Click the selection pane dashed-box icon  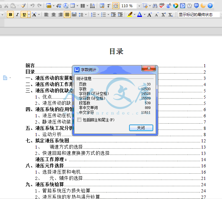[145, 6]
